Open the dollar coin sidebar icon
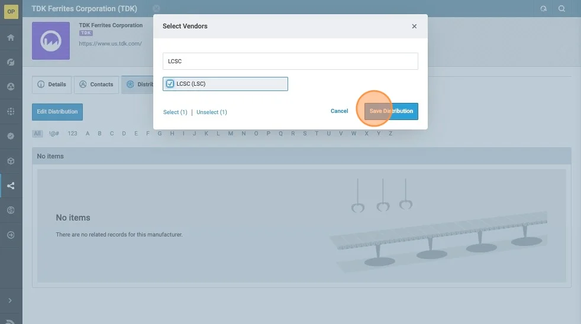Image resolution: width=581 pixels, height=324 pixels. coord(11,210)
